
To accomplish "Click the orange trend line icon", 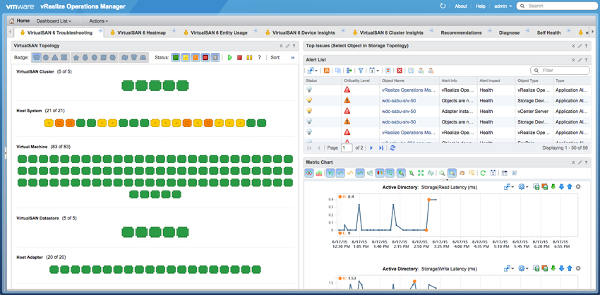I will [x=349, y=173].
